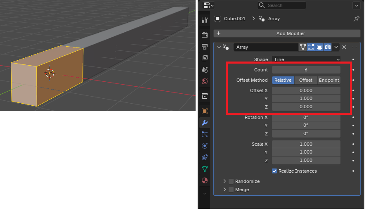
Task: Enable the Merge checkbox
Action: point(231,190)
